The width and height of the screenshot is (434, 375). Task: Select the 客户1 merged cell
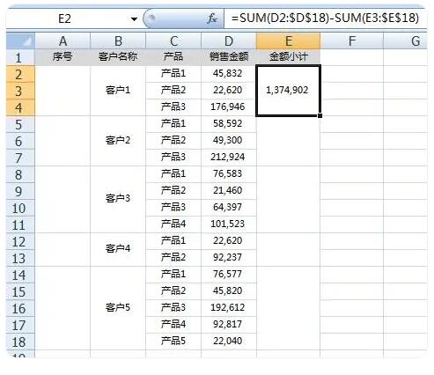pos(118,91)
